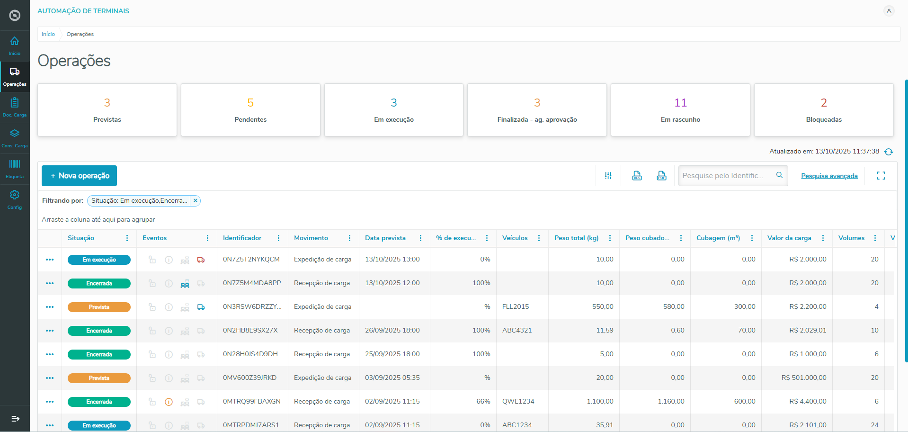Open row actions menu for 0N7Z5T2NYKQCM

[x=50, y=260]
